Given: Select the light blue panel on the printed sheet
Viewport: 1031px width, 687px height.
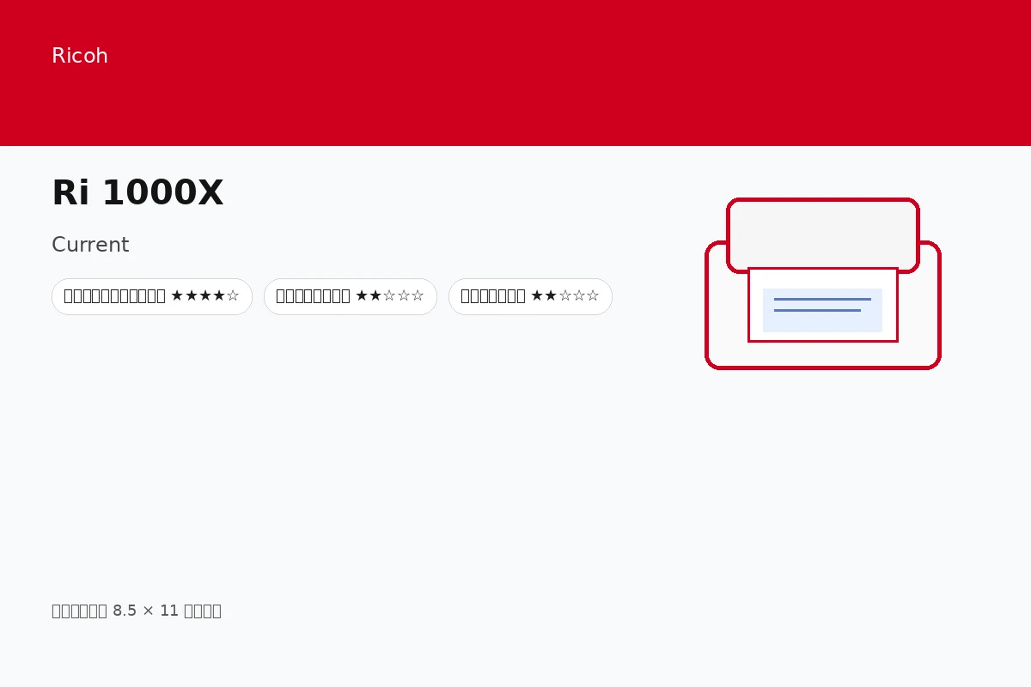Looking at the screenshot, I should point(822,310).
